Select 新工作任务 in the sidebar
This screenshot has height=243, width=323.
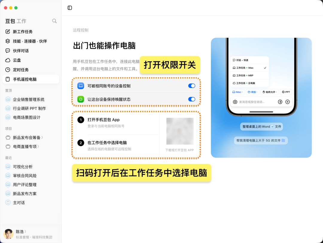(x=31, y=31)
